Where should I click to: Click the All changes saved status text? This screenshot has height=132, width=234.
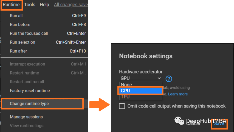pos(71,5)
